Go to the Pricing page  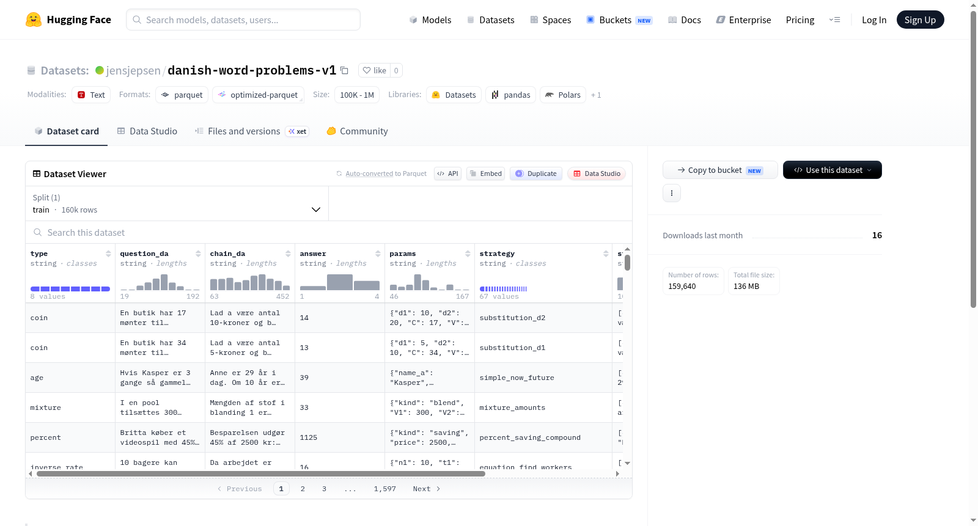click(x=800, y=20)
